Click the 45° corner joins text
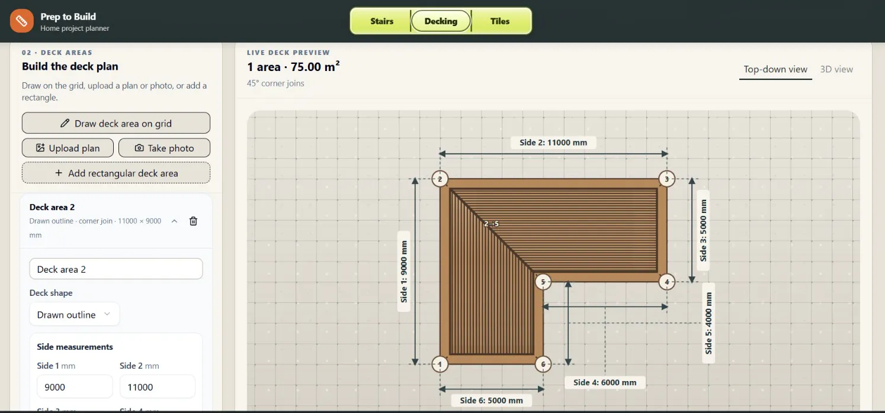This screenshot has height=413, width=885. (x=275, y=83)
